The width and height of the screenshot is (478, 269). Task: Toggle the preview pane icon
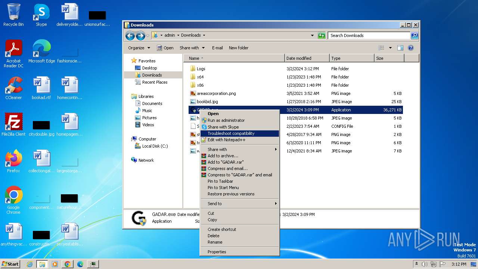pyautogui.click(x=400, y=48)
